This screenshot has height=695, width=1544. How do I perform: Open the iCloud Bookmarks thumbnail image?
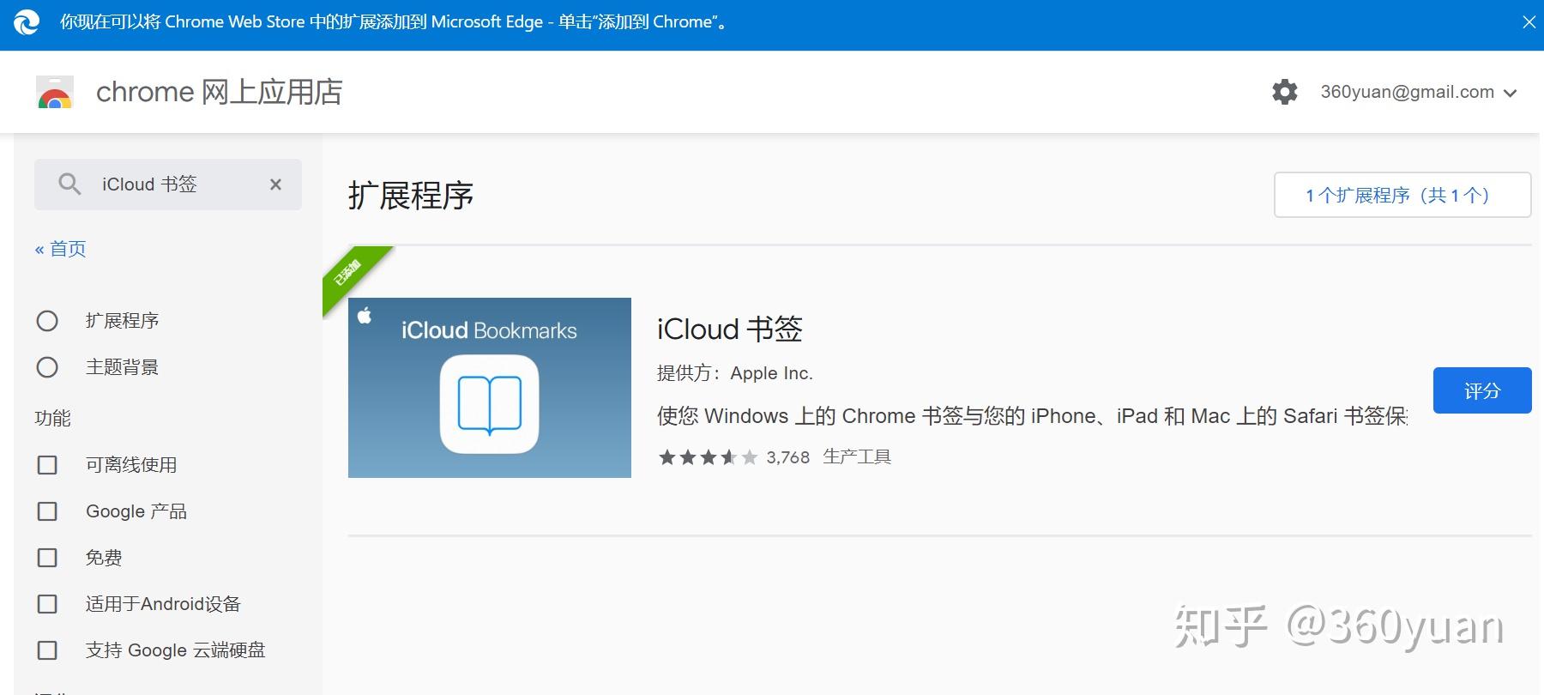[x=490, y=388]
